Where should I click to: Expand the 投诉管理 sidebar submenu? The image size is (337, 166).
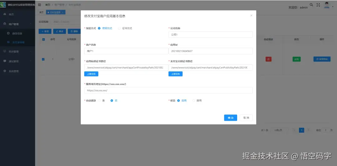[x=31, y=51]
